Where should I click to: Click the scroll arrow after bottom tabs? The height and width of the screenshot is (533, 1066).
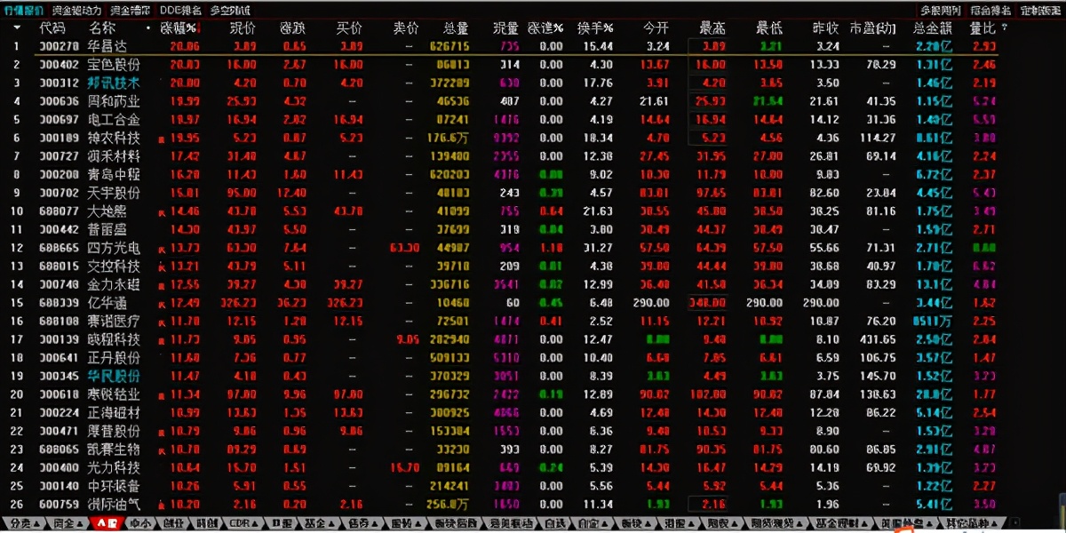coord(1016,523)
